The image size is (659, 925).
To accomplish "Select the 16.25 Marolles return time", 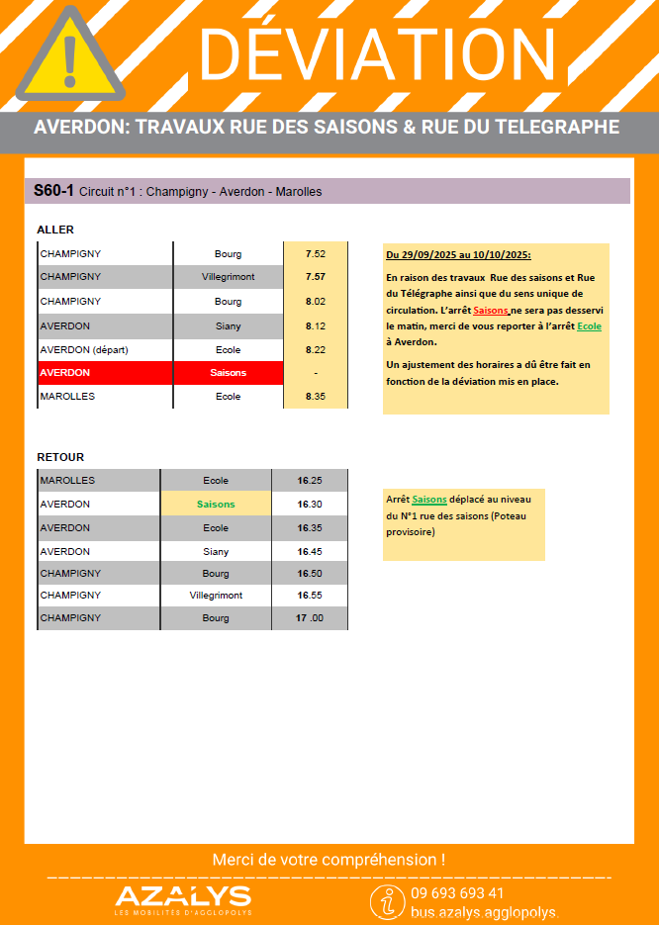I will pyautogui.click(x=309, y=480).
